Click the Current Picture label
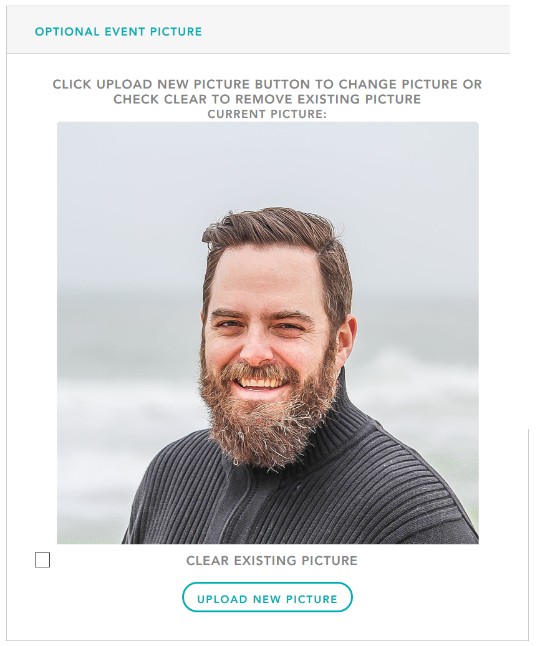This screenshot has height=646, width=545. click(x=267, y=114)
